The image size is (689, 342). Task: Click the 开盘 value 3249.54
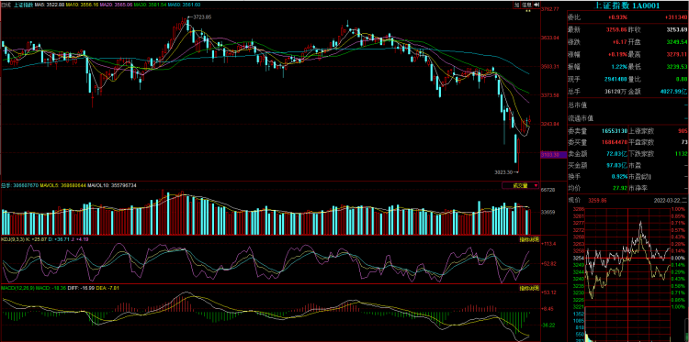[x=676, y=41]
